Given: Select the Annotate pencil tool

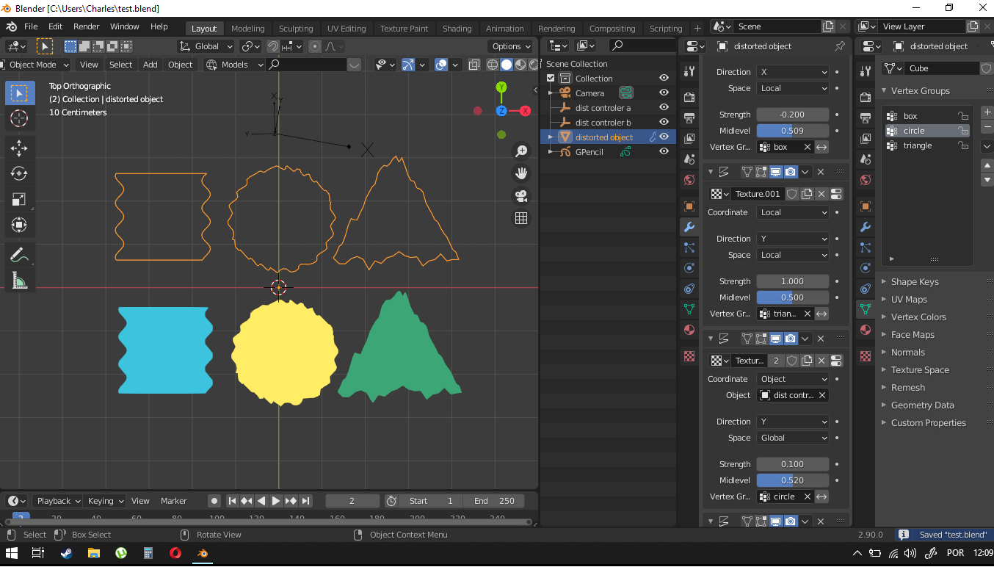Looking at the screenshot, I should (19, 255).
